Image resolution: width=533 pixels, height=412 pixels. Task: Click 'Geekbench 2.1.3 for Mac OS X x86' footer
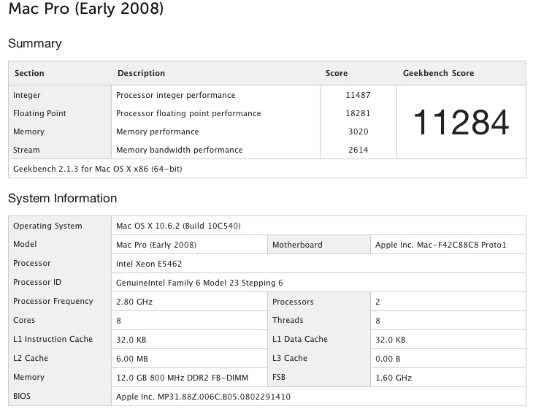point(98,169)
